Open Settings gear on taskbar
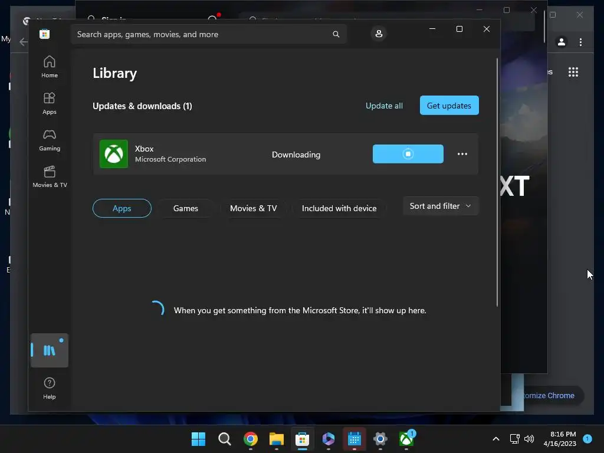 [x=380, y=439]
